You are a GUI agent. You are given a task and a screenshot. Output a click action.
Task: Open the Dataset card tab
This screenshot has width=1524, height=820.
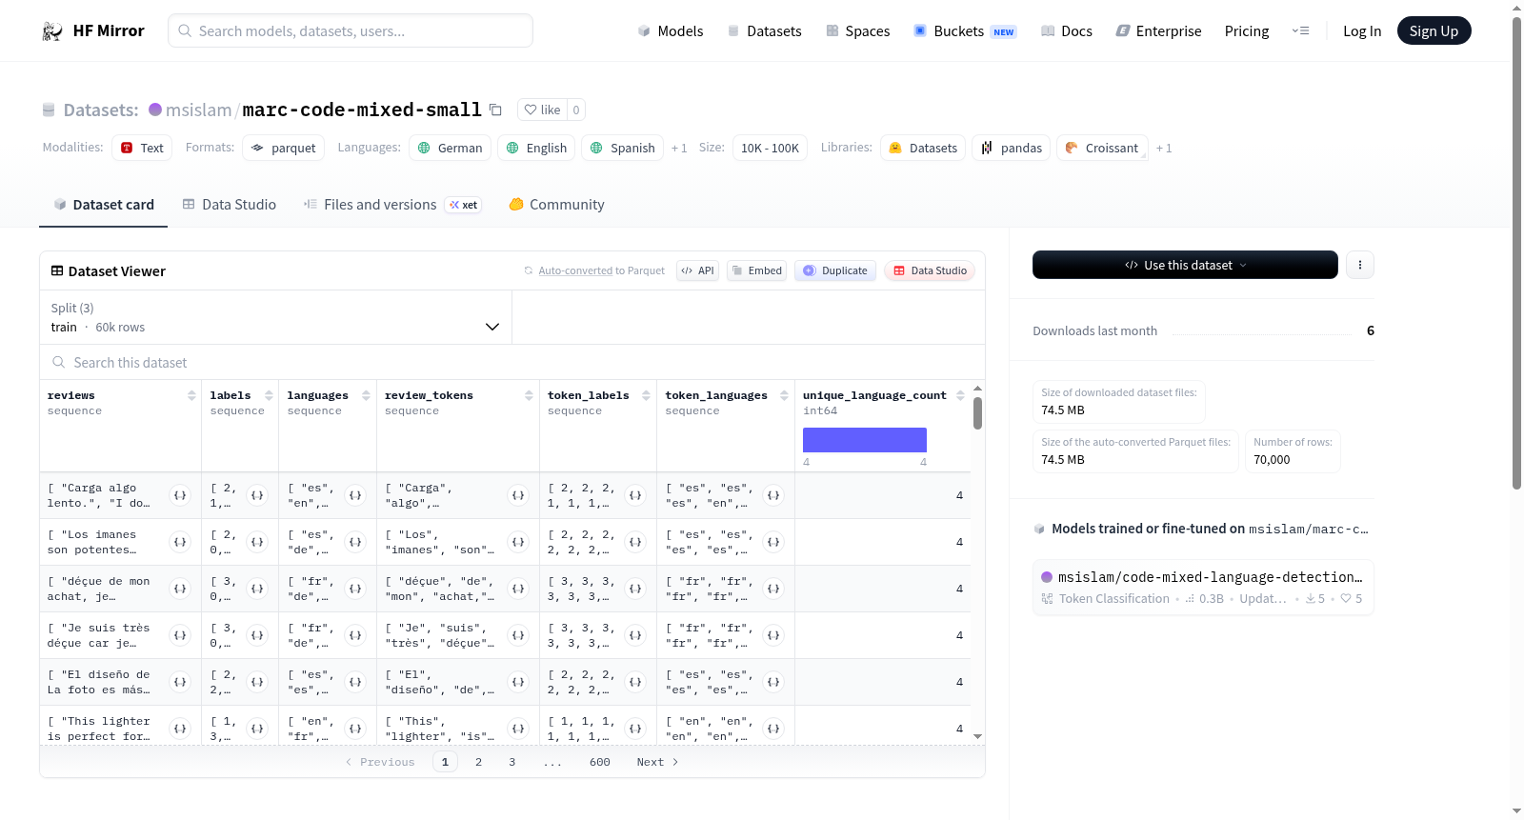pyautogui.click(x=103, y=205)
